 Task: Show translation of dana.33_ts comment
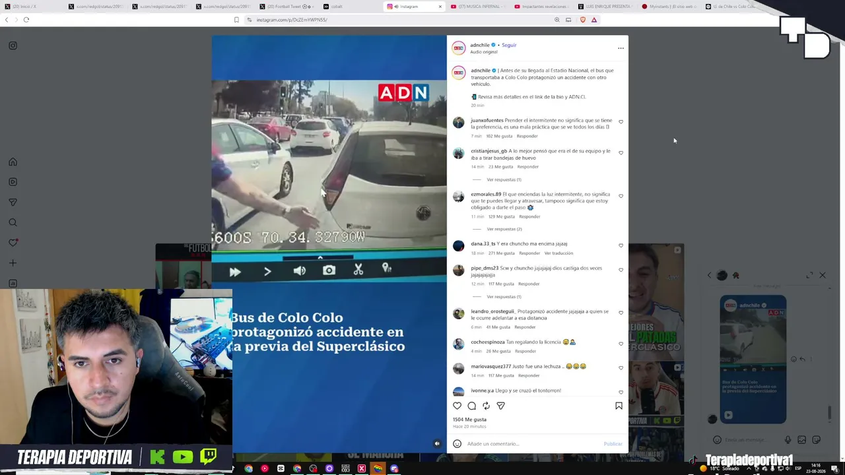coord(558,253)
